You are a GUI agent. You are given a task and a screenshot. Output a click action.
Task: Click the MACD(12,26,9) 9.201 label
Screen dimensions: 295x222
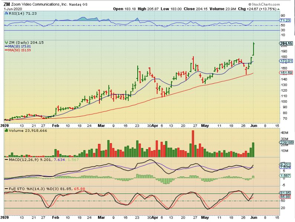[30, 160]
